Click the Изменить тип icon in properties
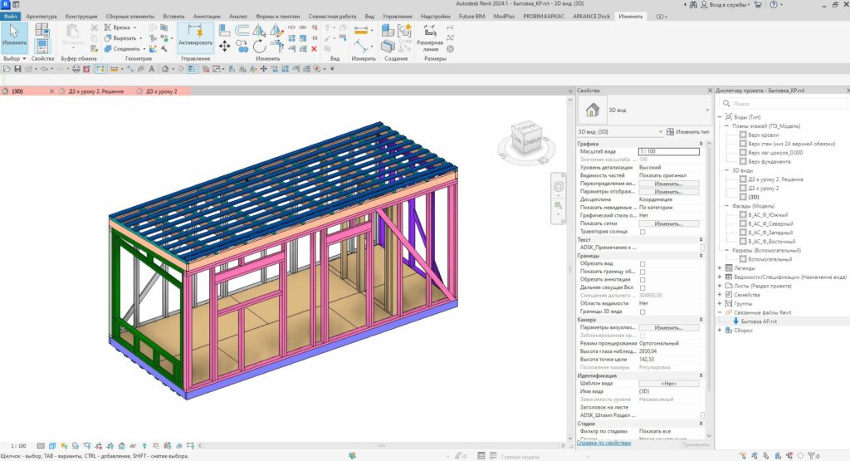 pos(670,131)
